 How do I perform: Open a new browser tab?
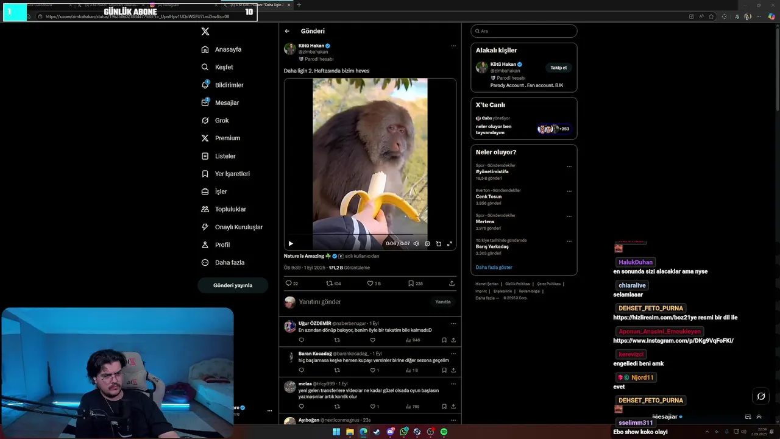tap(299, 5)
